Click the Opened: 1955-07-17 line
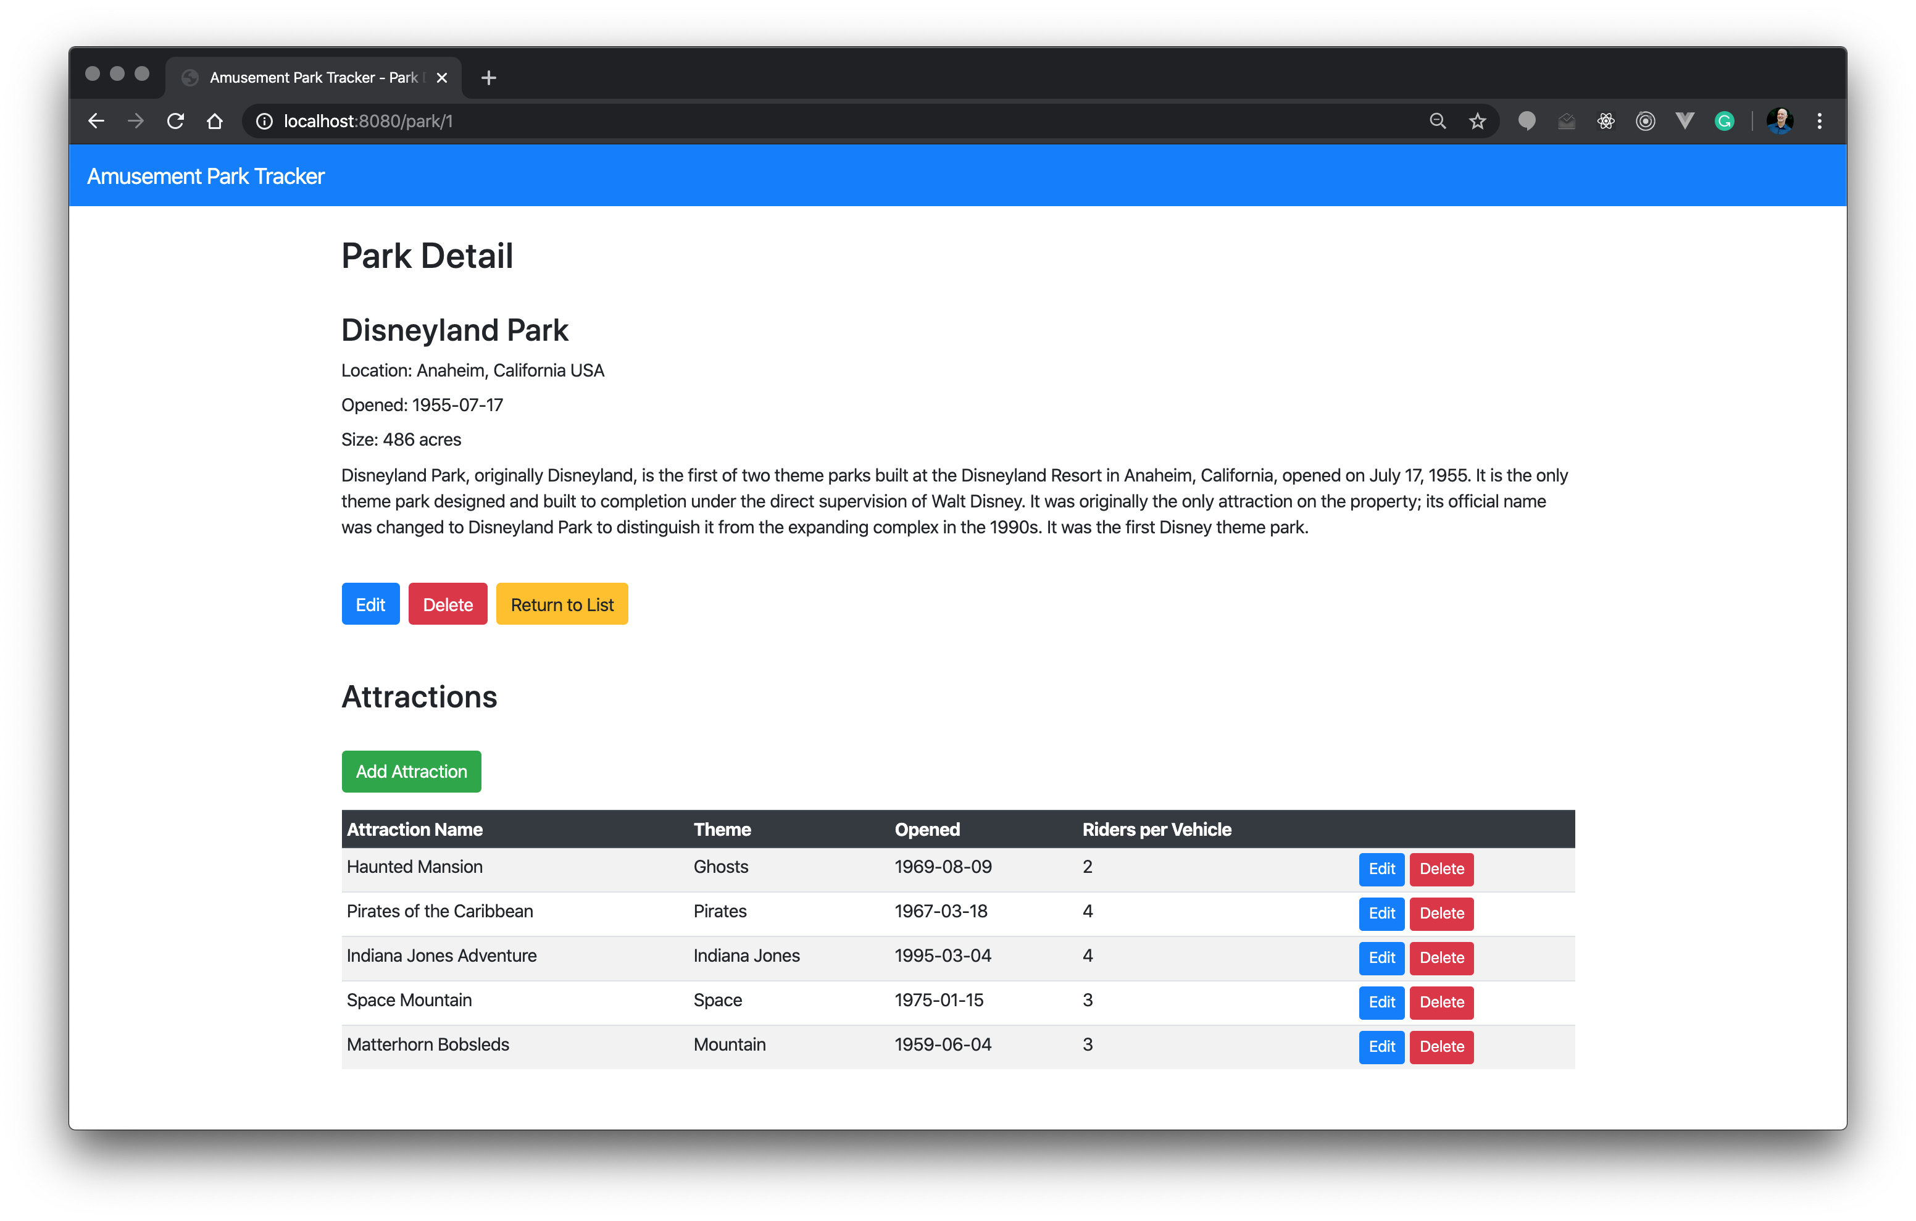The height and width of the screenshot is (1221, 1916). point(422,404)
